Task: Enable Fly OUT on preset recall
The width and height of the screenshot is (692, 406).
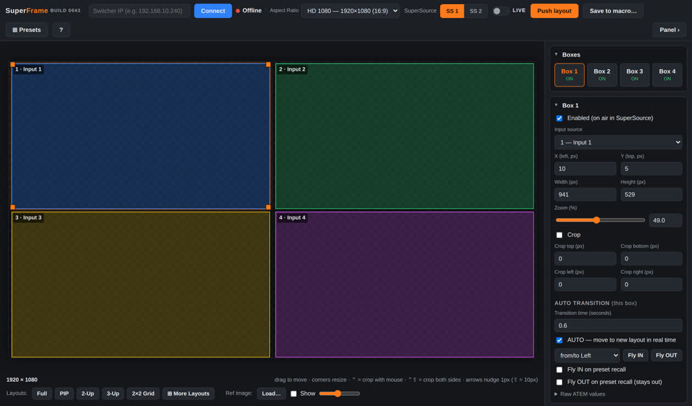Action: [559, 382]
